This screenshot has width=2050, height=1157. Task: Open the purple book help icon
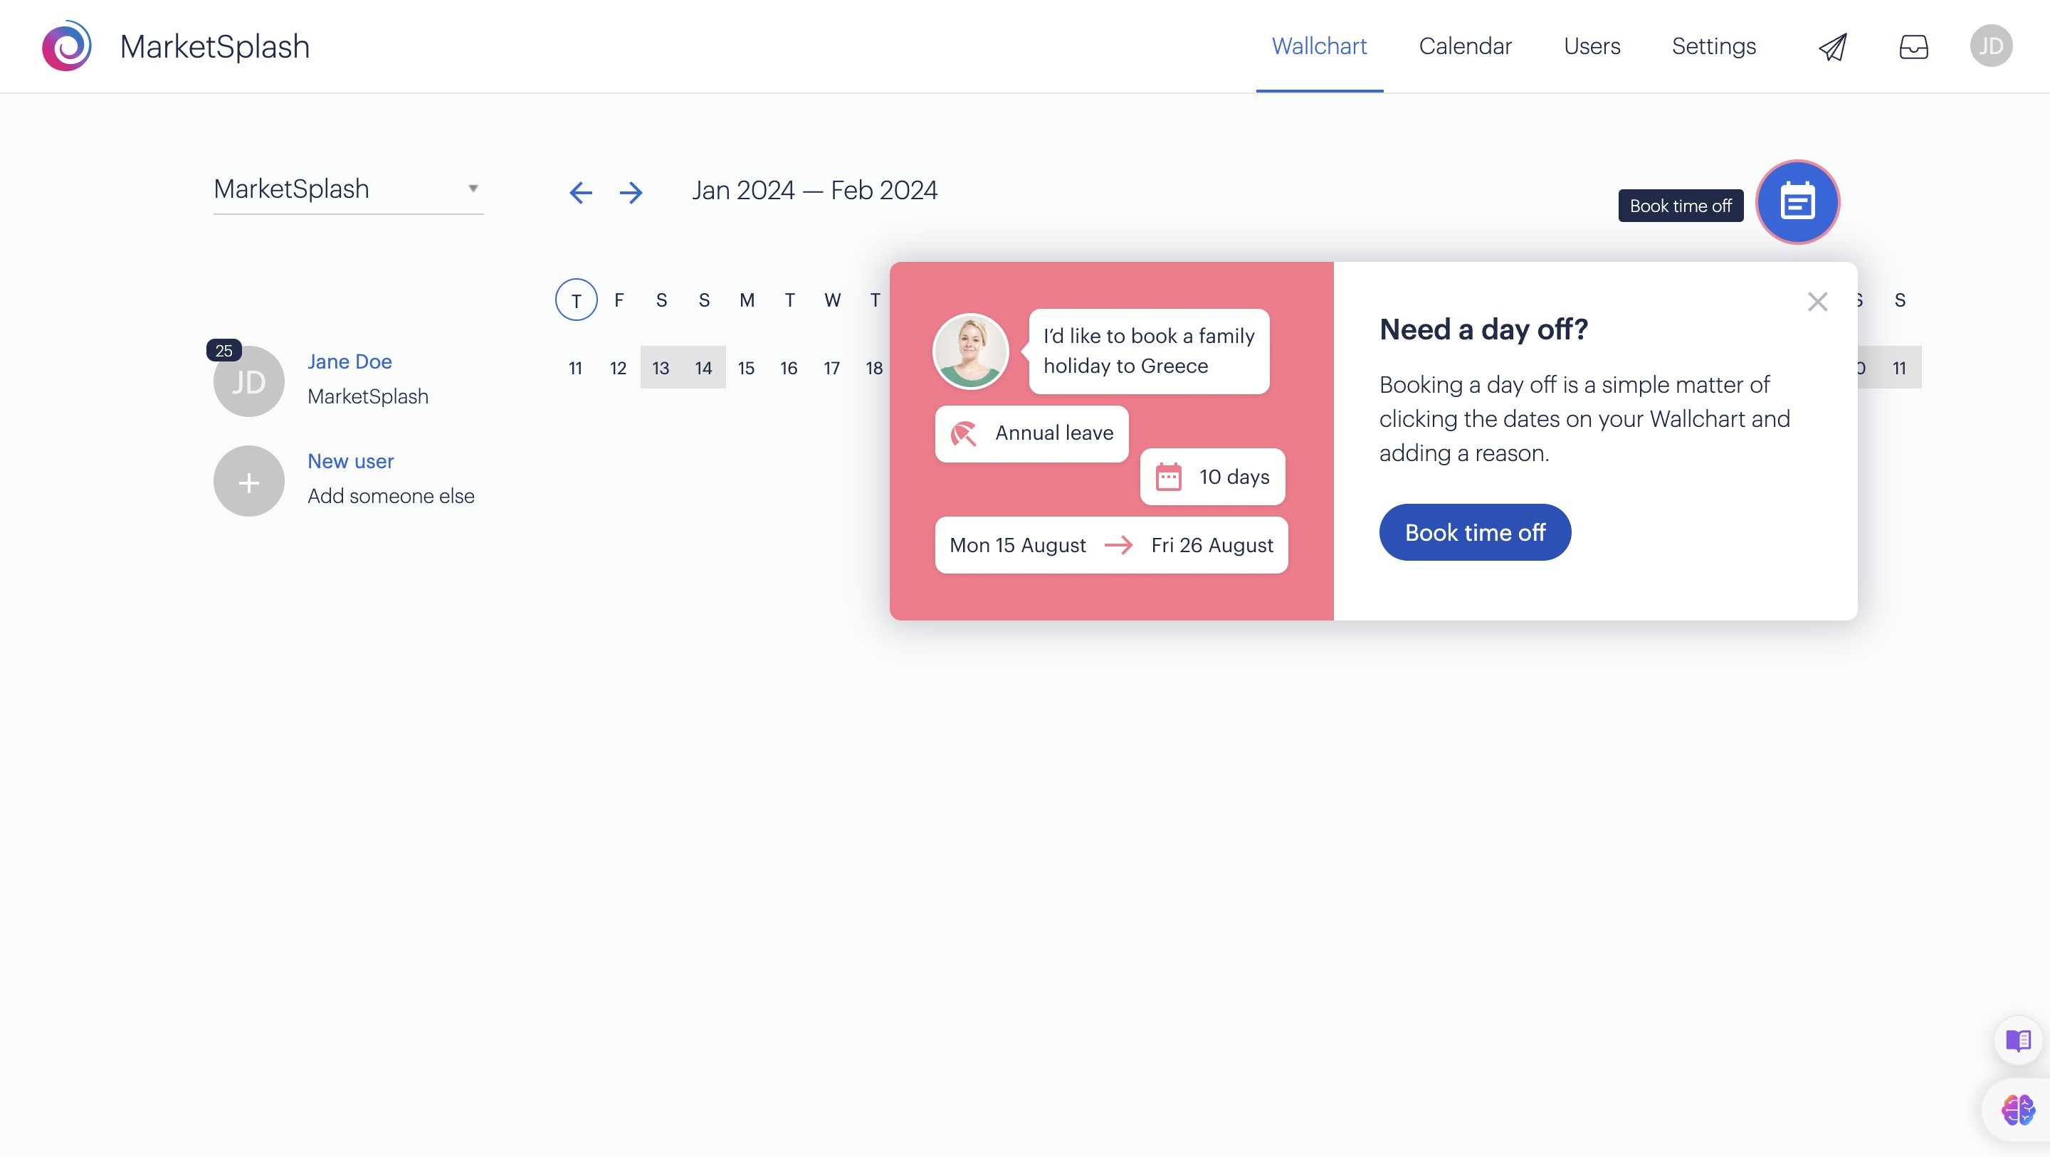(2017, 1040)
